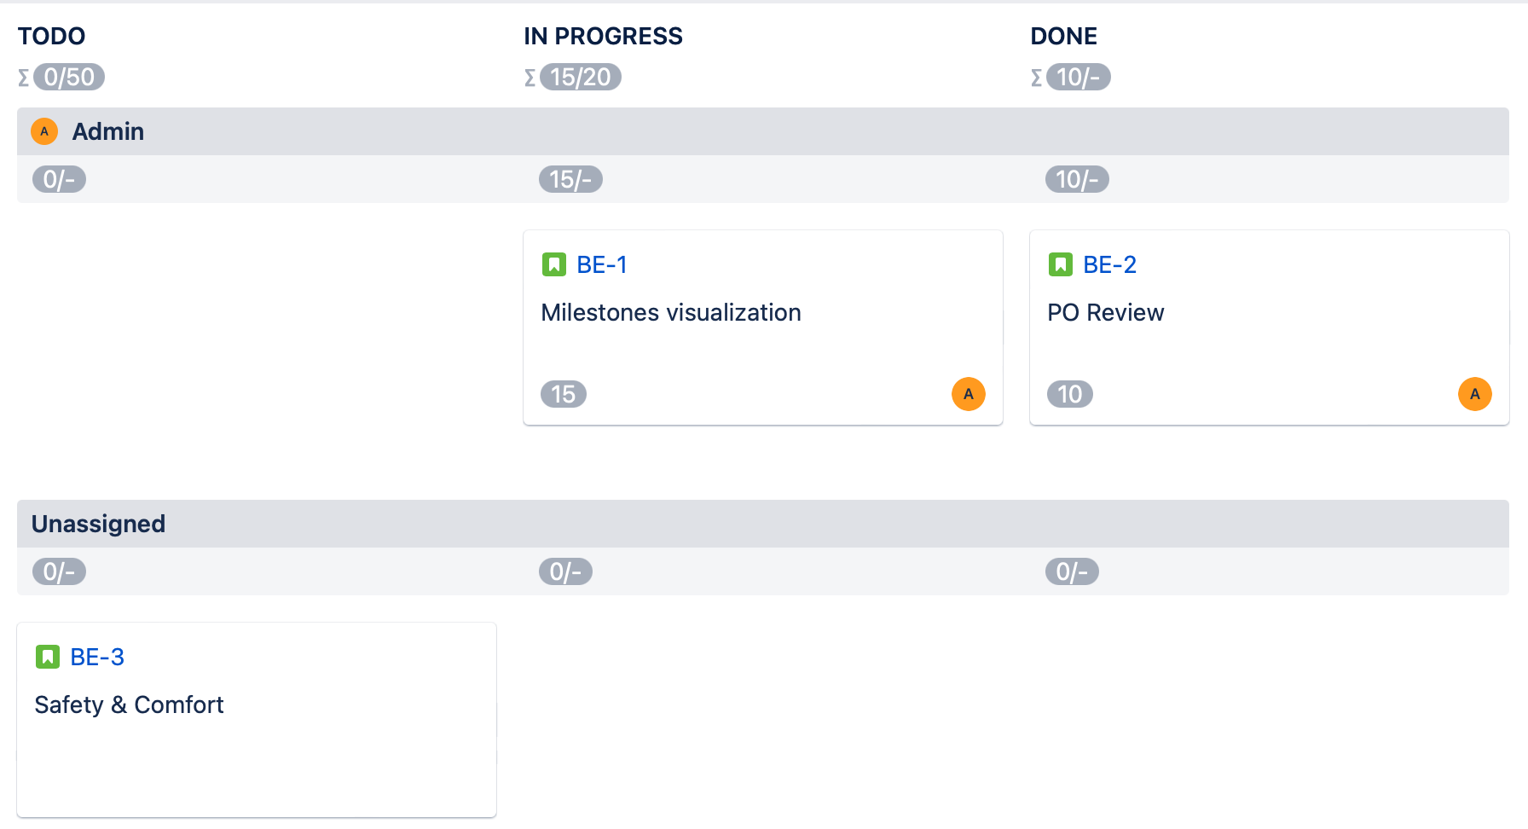Screen dimensions: 1528x829
Task: Click assignee avatar on Milestones visualization card
Action: tap(969, 394)
